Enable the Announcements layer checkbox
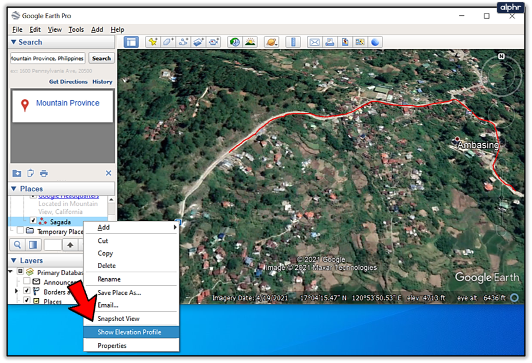 (x=27, y=281)
